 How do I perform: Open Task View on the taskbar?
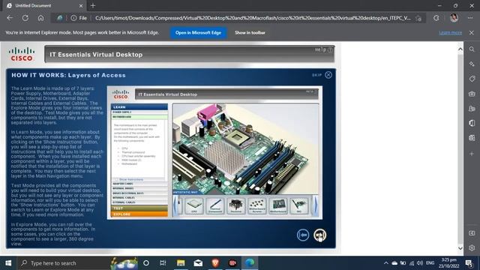click(163, 263)
